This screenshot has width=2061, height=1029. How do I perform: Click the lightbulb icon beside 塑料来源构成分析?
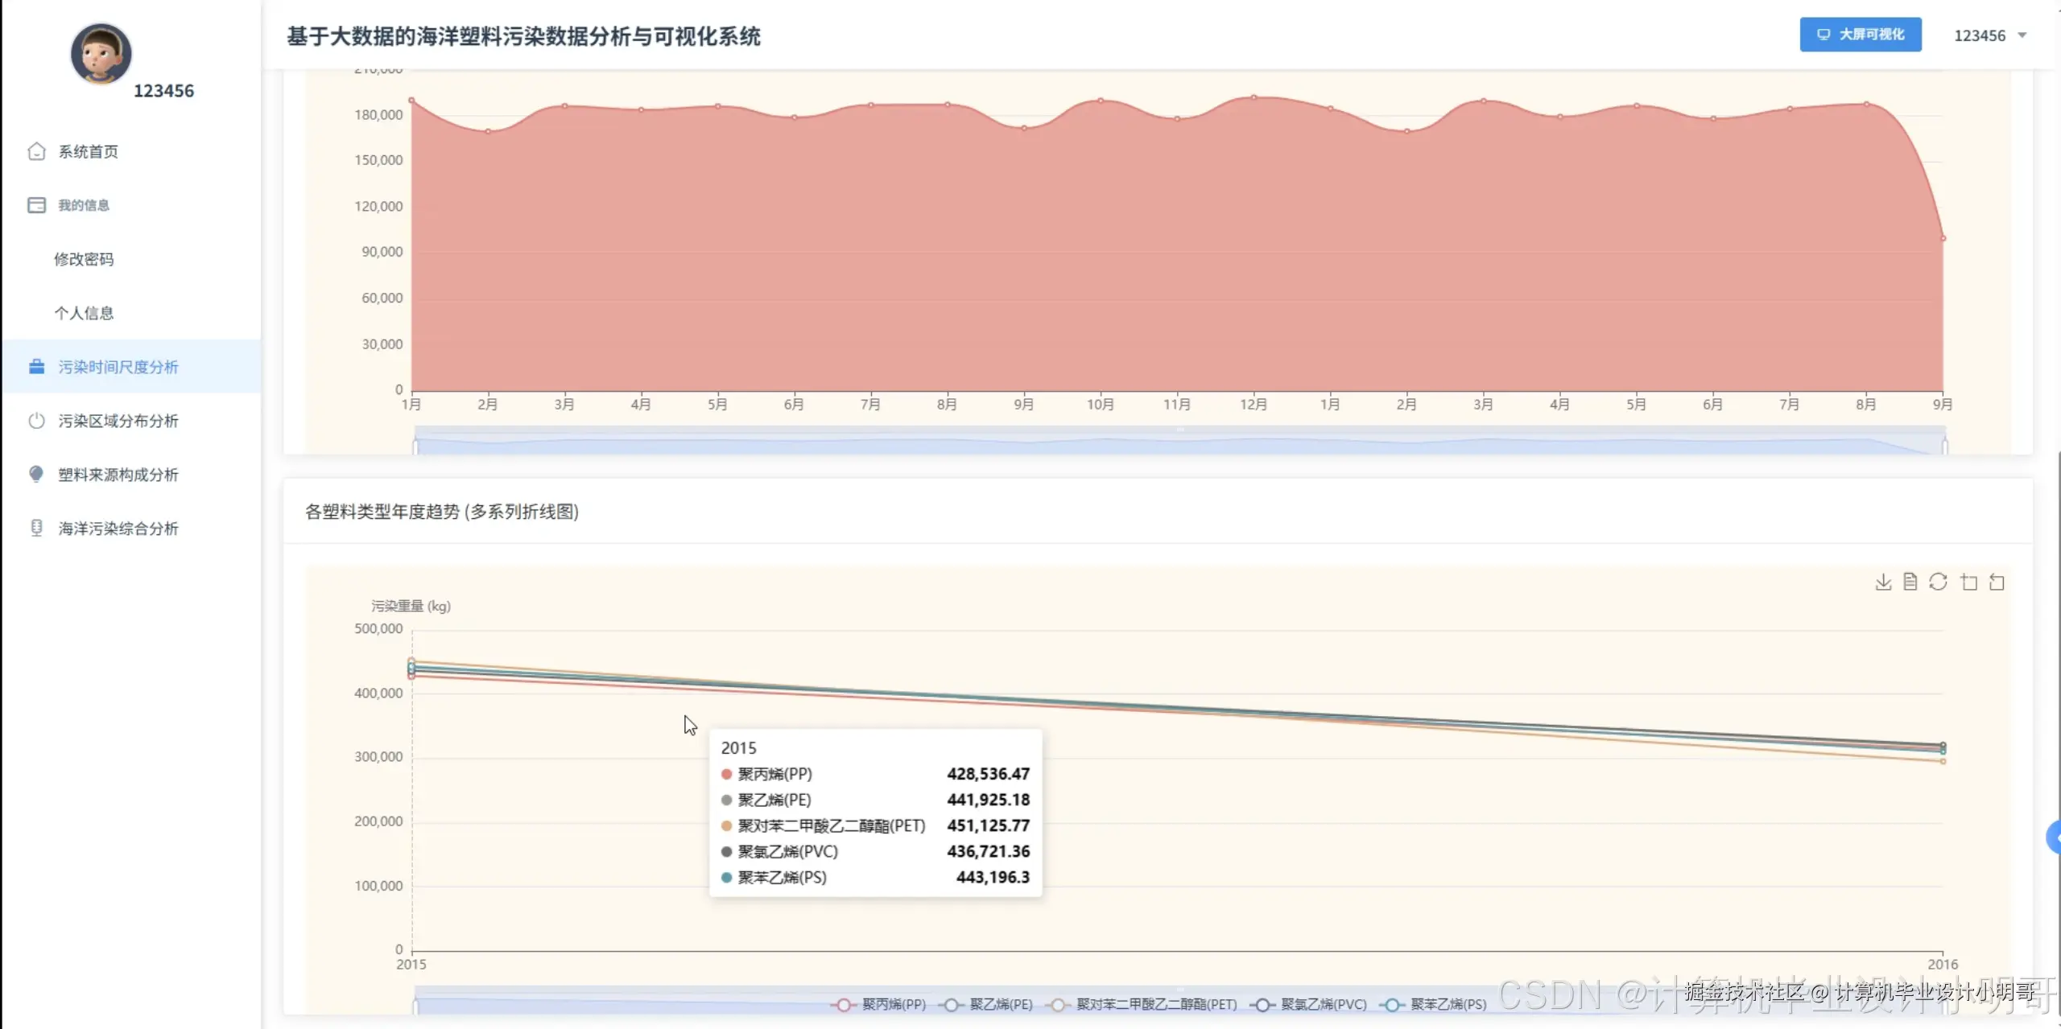[36, 474]
